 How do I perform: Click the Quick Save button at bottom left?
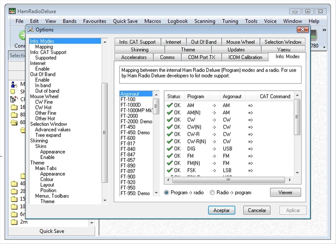(52, 231)
